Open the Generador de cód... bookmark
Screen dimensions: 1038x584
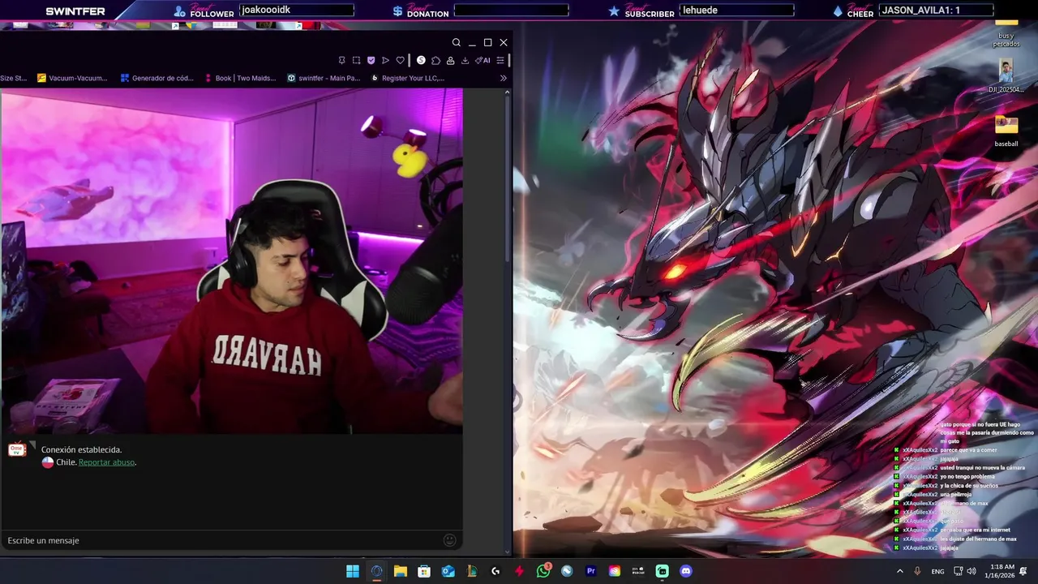point(157,78)
